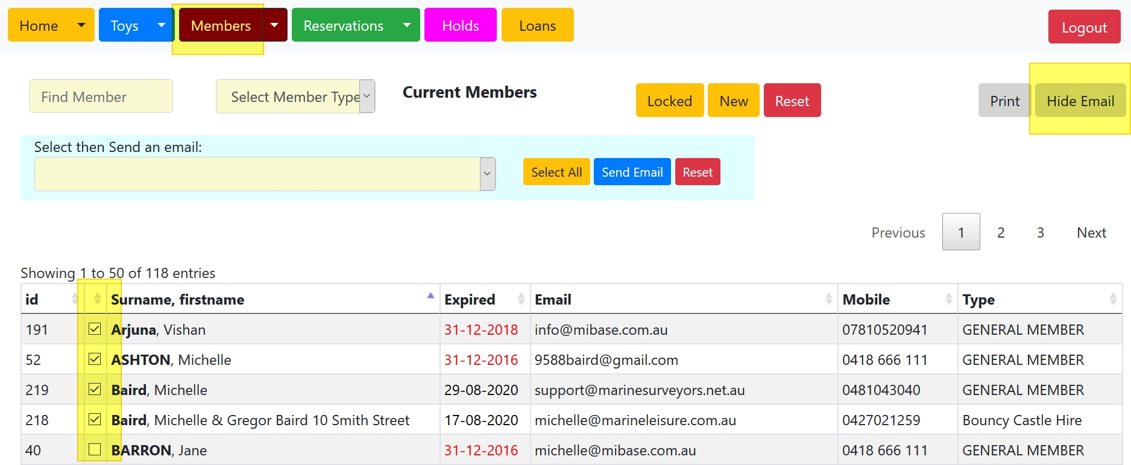Viewport: 1131px width, 465px height.
Task: Uncheck the checkbox for Arjuna, Vishan
Action: (x=95, y=329)
